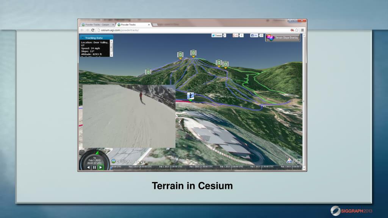
Task: Click the Google +1 button
Action: coord(235,36)
